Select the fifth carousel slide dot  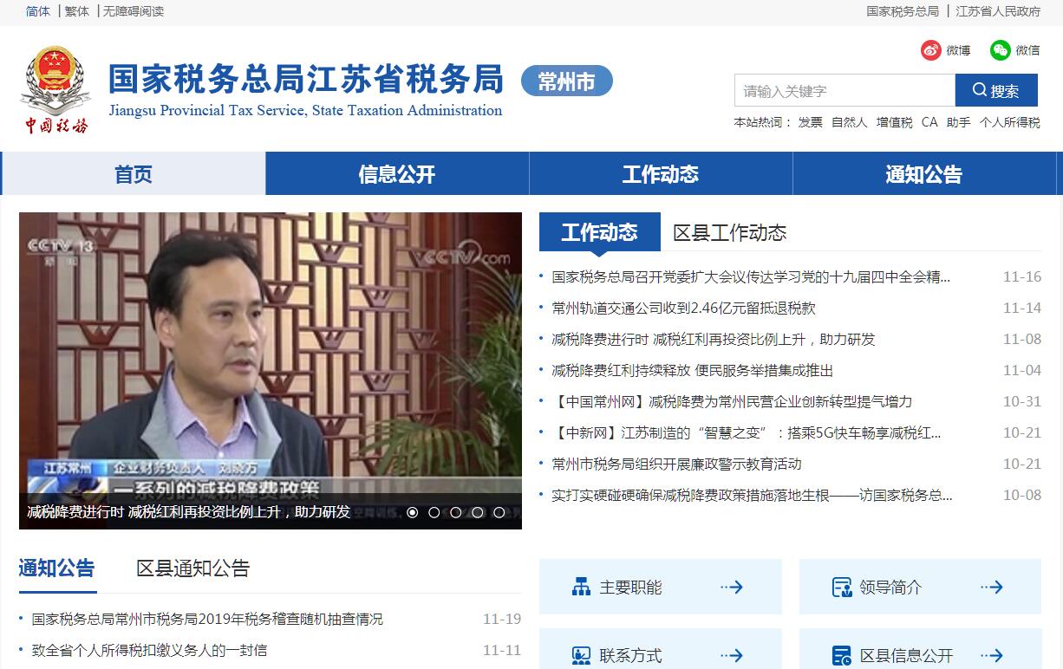[x=499, y=512]
